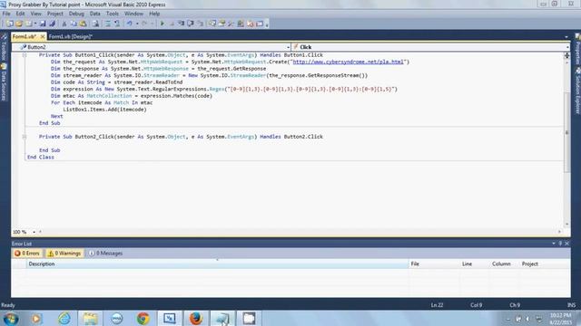The image size is (581, 326).
Task: Open the Debug menu
Action: [76, 14]
